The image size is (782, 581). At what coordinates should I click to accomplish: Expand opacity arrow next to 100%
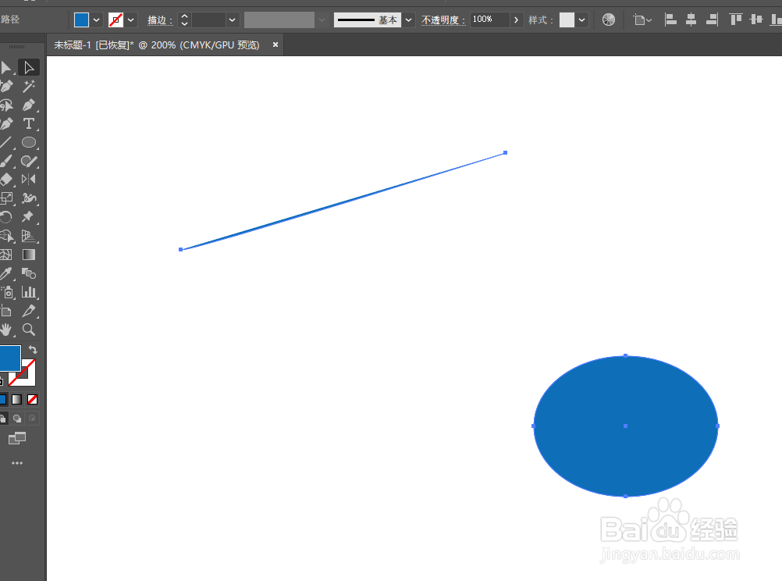516,20
